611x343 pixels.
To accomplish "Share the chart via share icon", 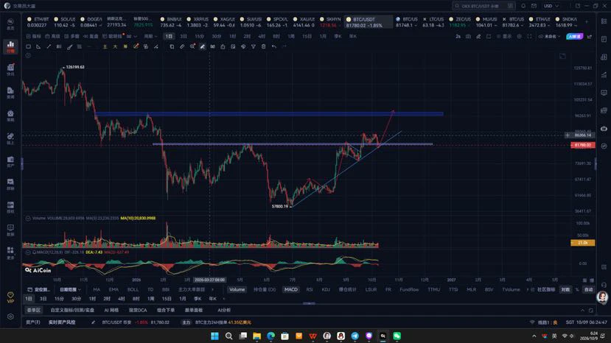I will click(590, 36).
